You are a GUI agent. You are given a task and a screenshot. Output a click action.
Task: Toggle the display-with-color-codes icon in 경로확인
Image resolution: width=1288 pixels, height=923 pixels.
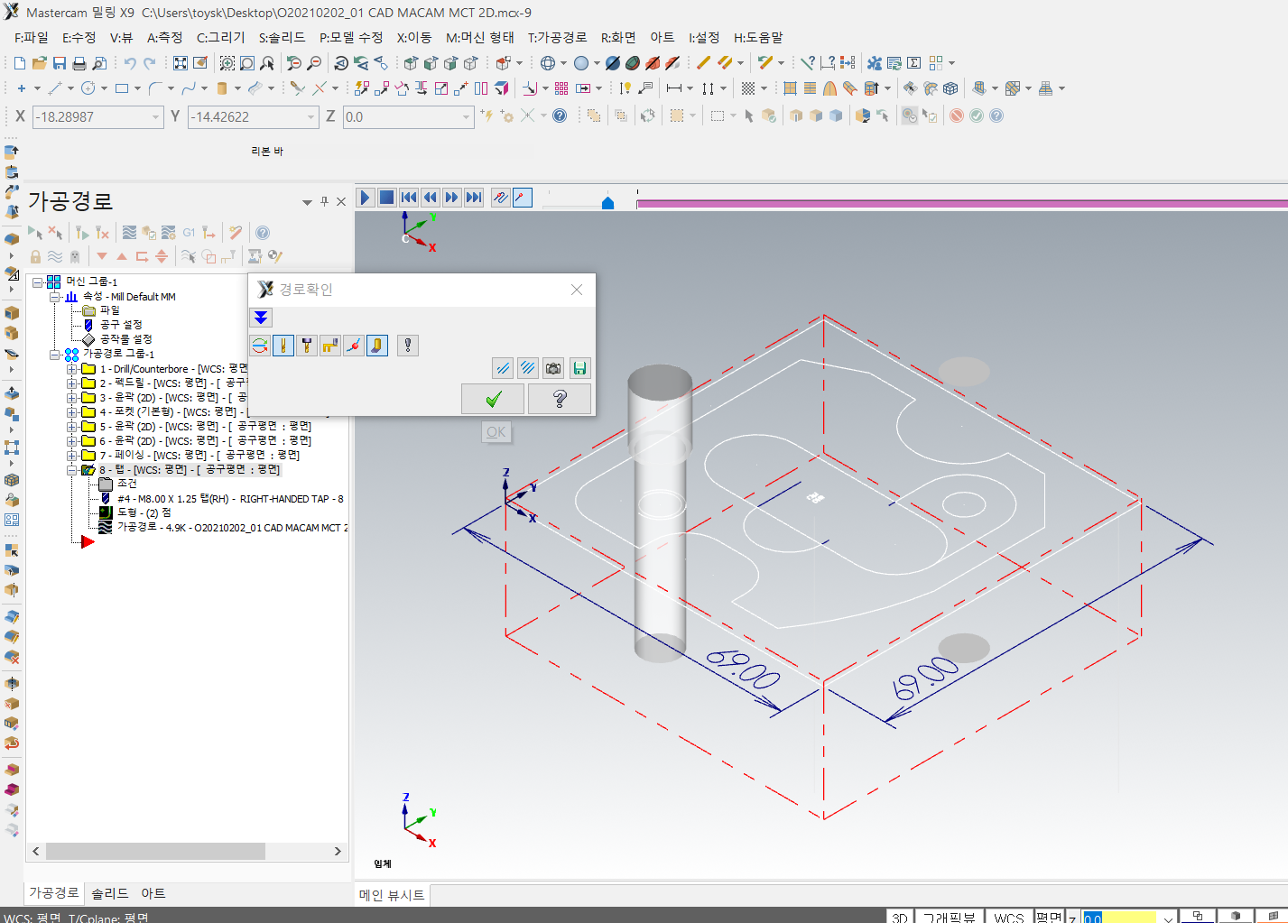tap(260, 346)
